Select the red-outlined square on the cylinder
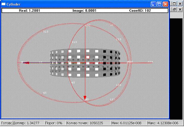This screenshot has height=127, width=184. (88, 57)
